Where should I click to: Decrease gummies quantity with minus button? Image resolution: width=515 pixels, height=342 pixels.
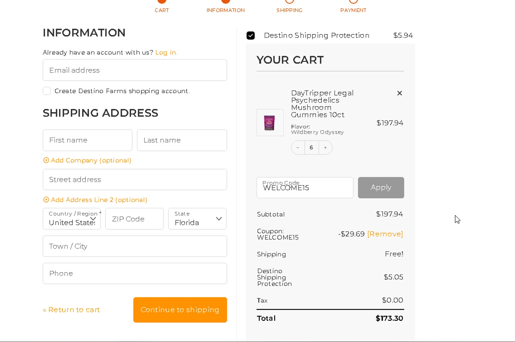point(298,147)
